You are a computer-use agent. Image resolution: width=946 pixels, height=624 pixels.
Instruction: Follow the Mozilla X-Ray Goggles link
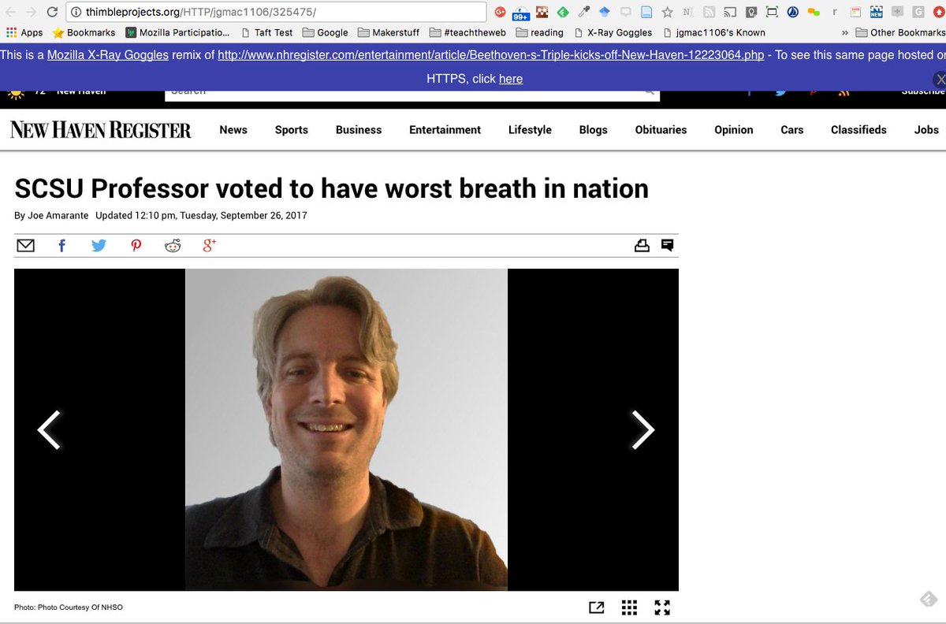[108, 55]
